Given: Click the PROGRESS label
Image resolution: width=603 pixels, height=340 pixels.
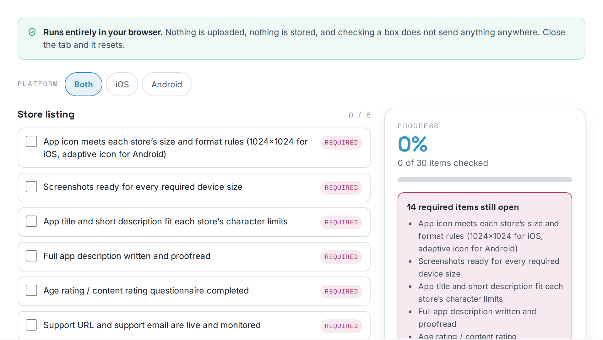Looking at the screenshot, I should (x=418, y=126).
